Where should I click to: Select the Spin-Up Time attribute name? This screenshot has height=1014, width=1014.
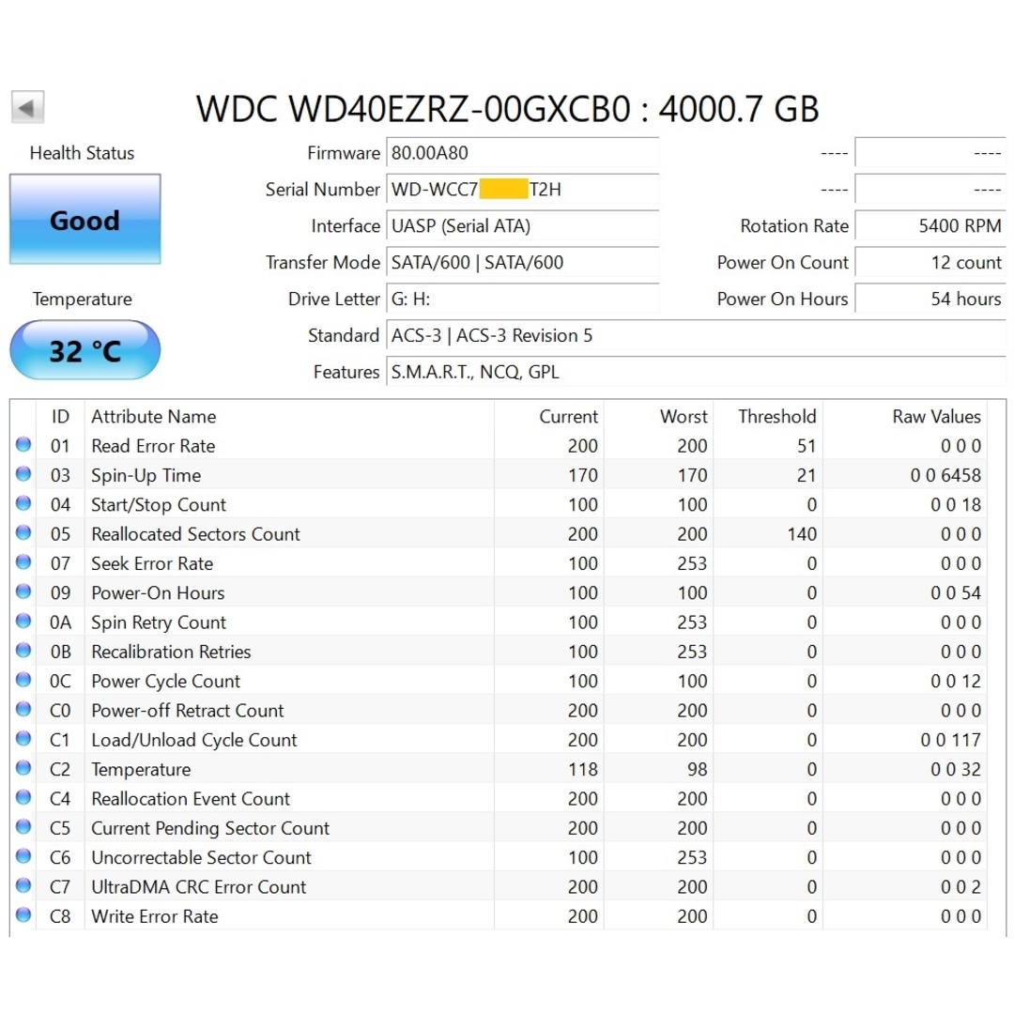pyautogui.click(x=146, y=475)
